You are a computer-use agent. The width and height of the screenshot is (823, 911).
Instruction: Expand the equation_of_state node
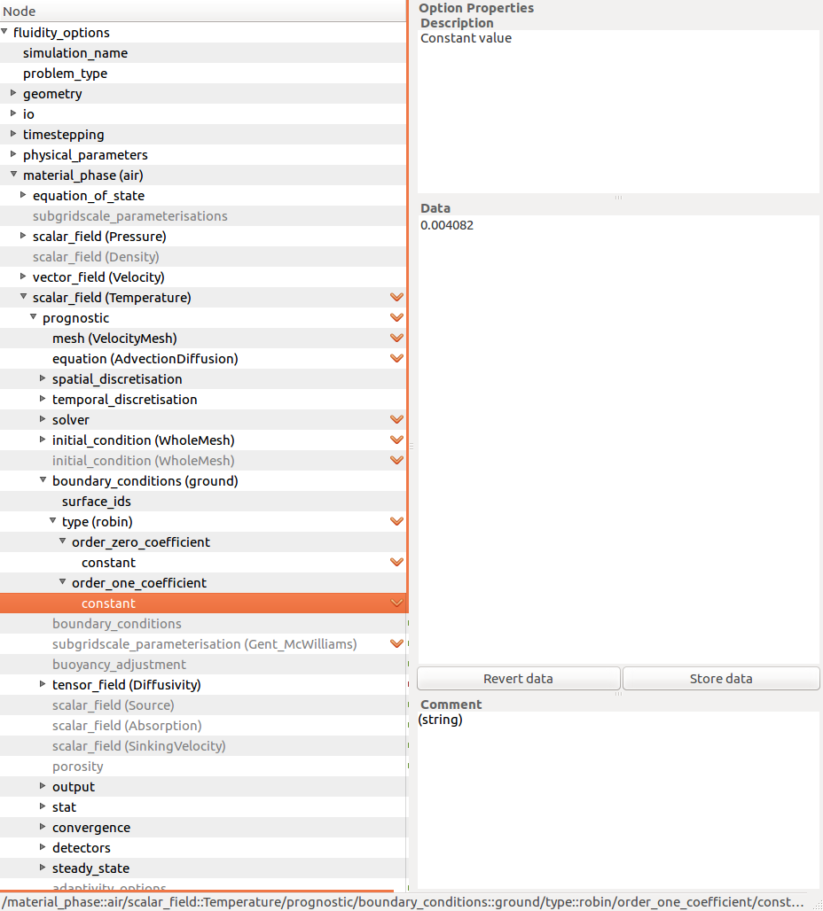point(23,195)
